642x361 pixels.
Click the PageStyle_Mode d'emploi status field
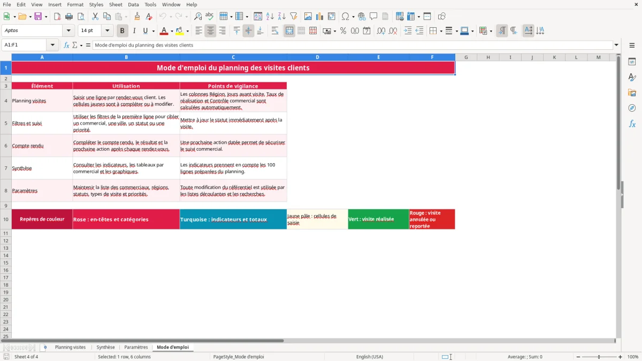(x=239, y=357)
